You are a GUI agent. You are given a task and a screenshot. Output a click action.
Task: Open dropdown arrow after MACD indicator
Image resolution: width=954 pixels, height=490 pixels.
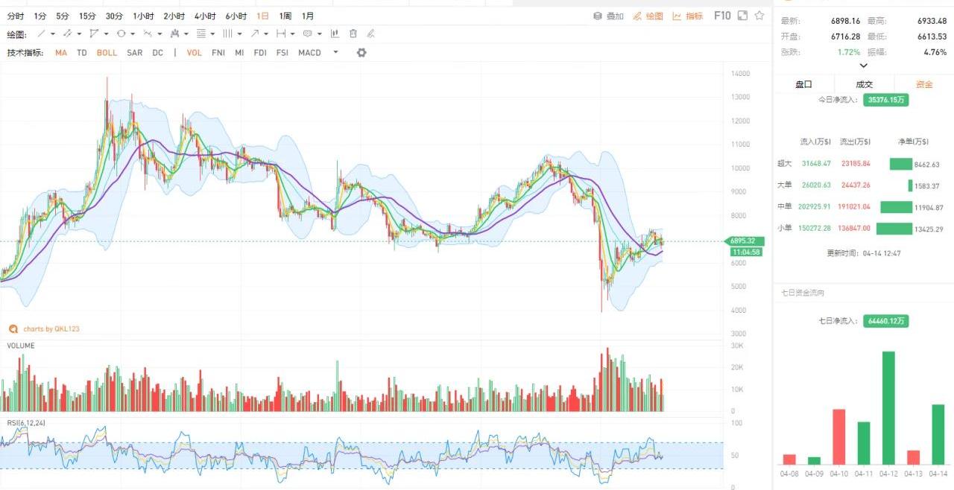(x=335, y=53)
